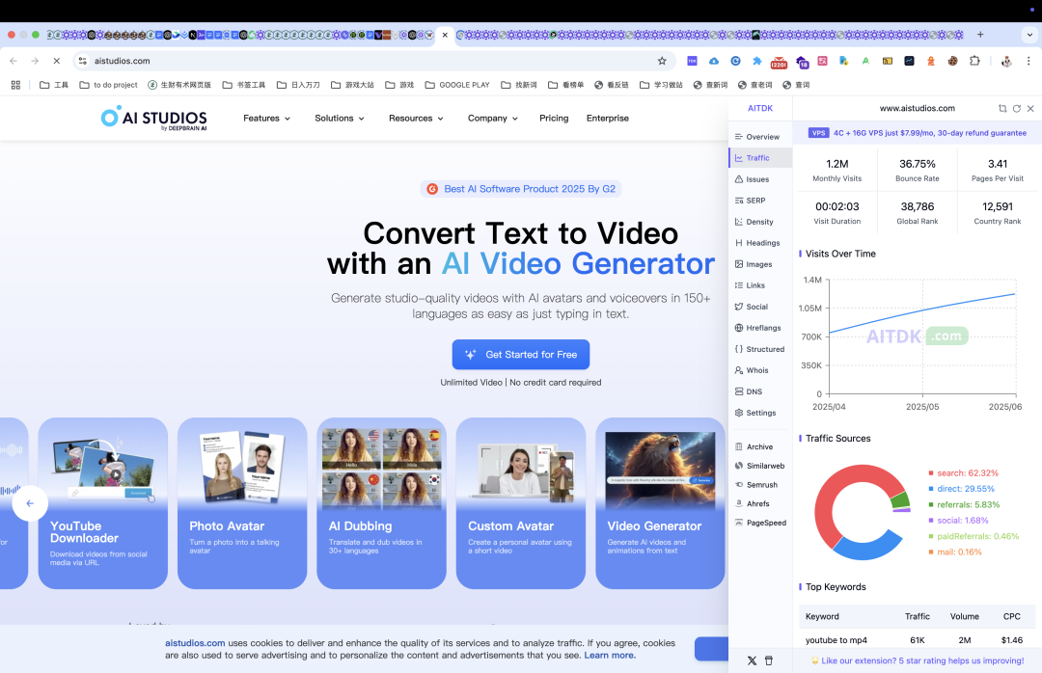Expand the Company dropdown menu
The width and height of the screenshot is (1042, 673).
492,119
